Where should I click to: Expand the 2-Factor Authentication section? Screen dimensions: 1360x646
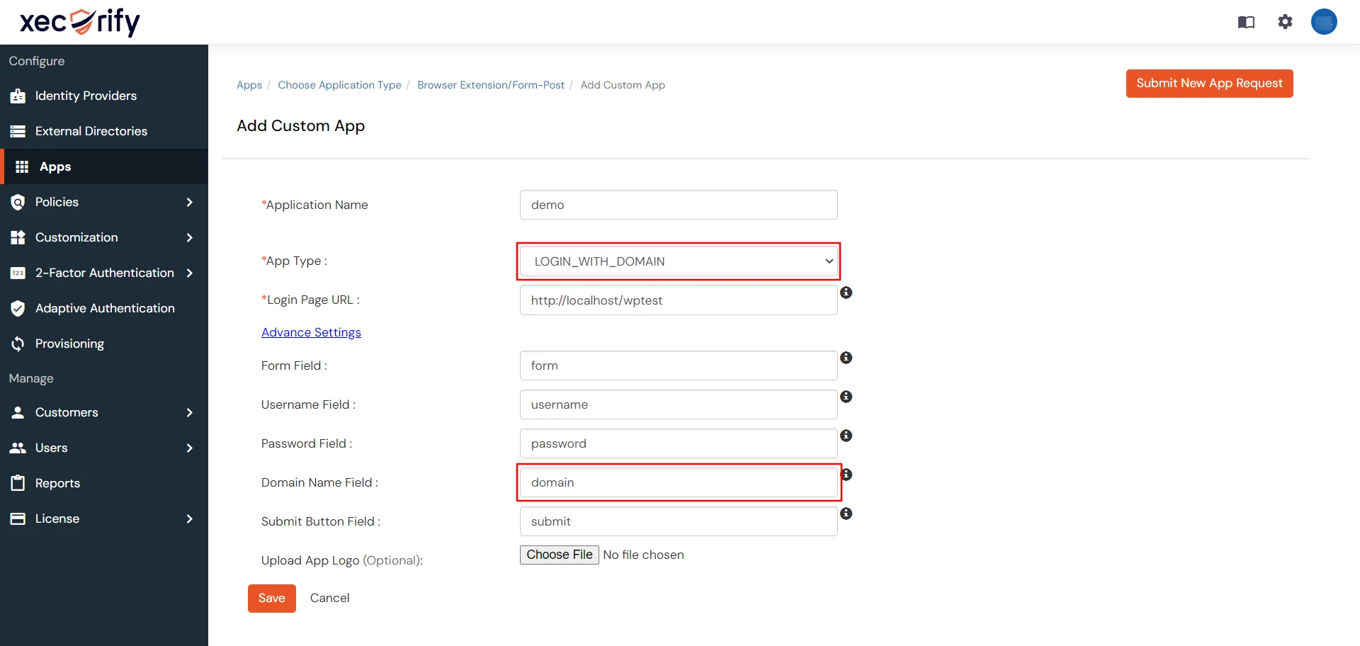(189, 273)
